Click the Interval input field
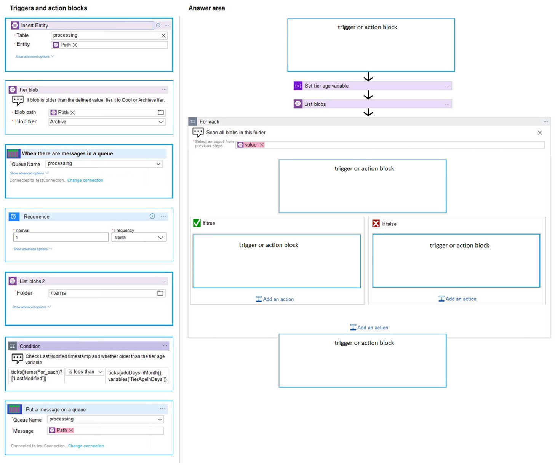The height and width of the screenshot is (465, 555). click(x=61, y=238)
